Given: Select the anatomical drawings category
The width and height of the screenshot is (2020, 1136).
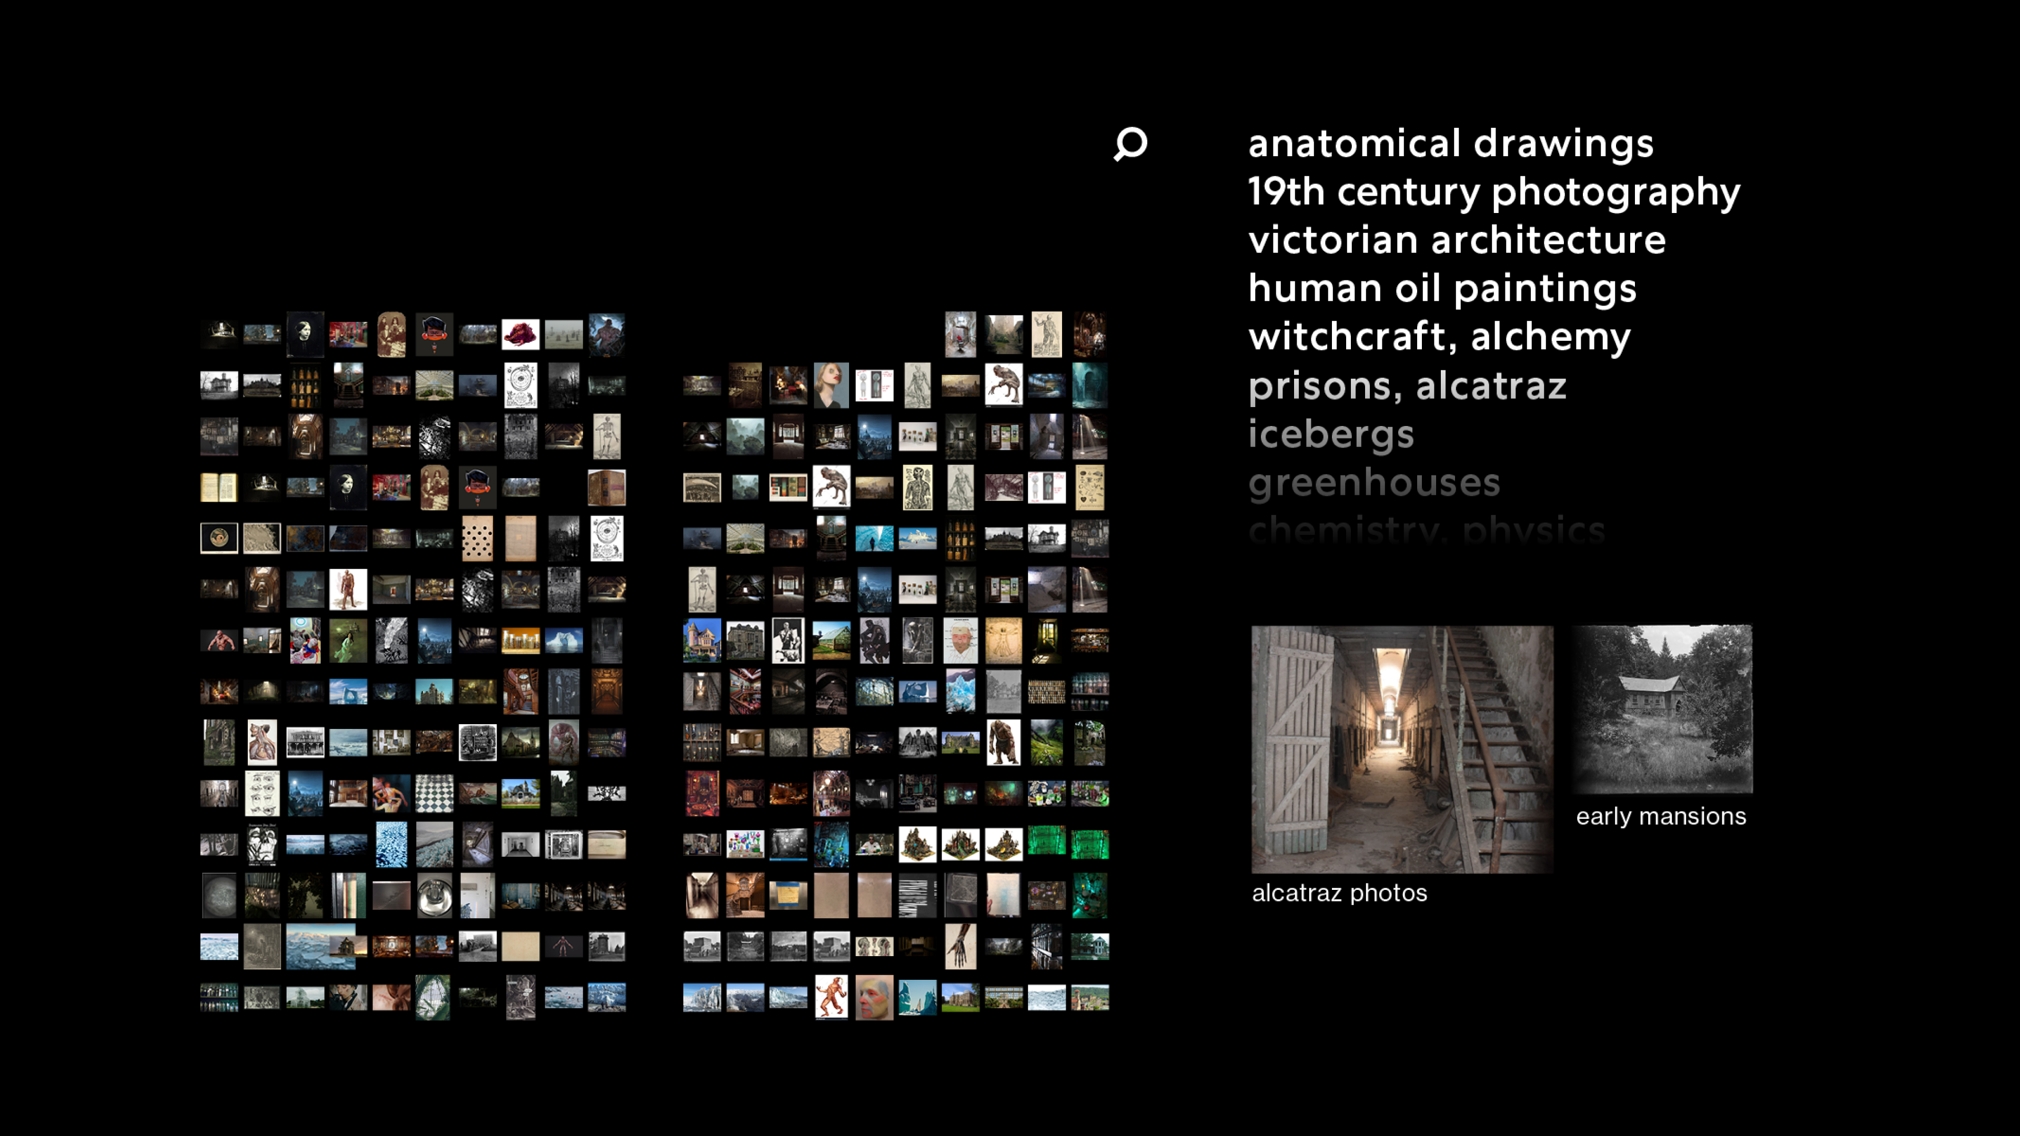Looking at the screenshot, I should (x=1450, y=144).
